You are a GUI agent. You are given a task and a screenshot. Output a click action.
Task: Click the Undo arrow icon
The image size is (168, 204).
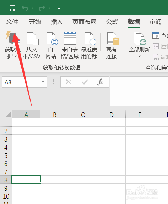pyautogui.click(x=25, y=8)
